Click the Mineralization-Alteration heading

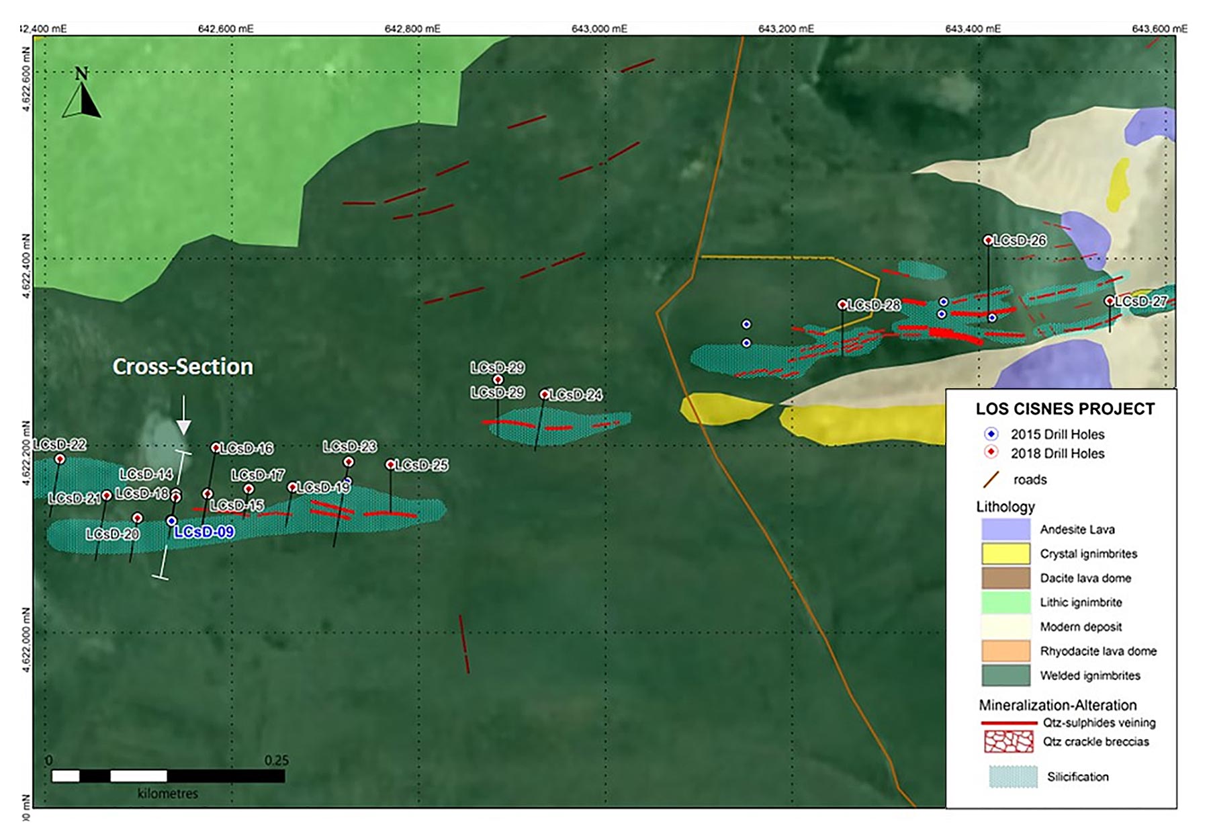[1057, 705]
